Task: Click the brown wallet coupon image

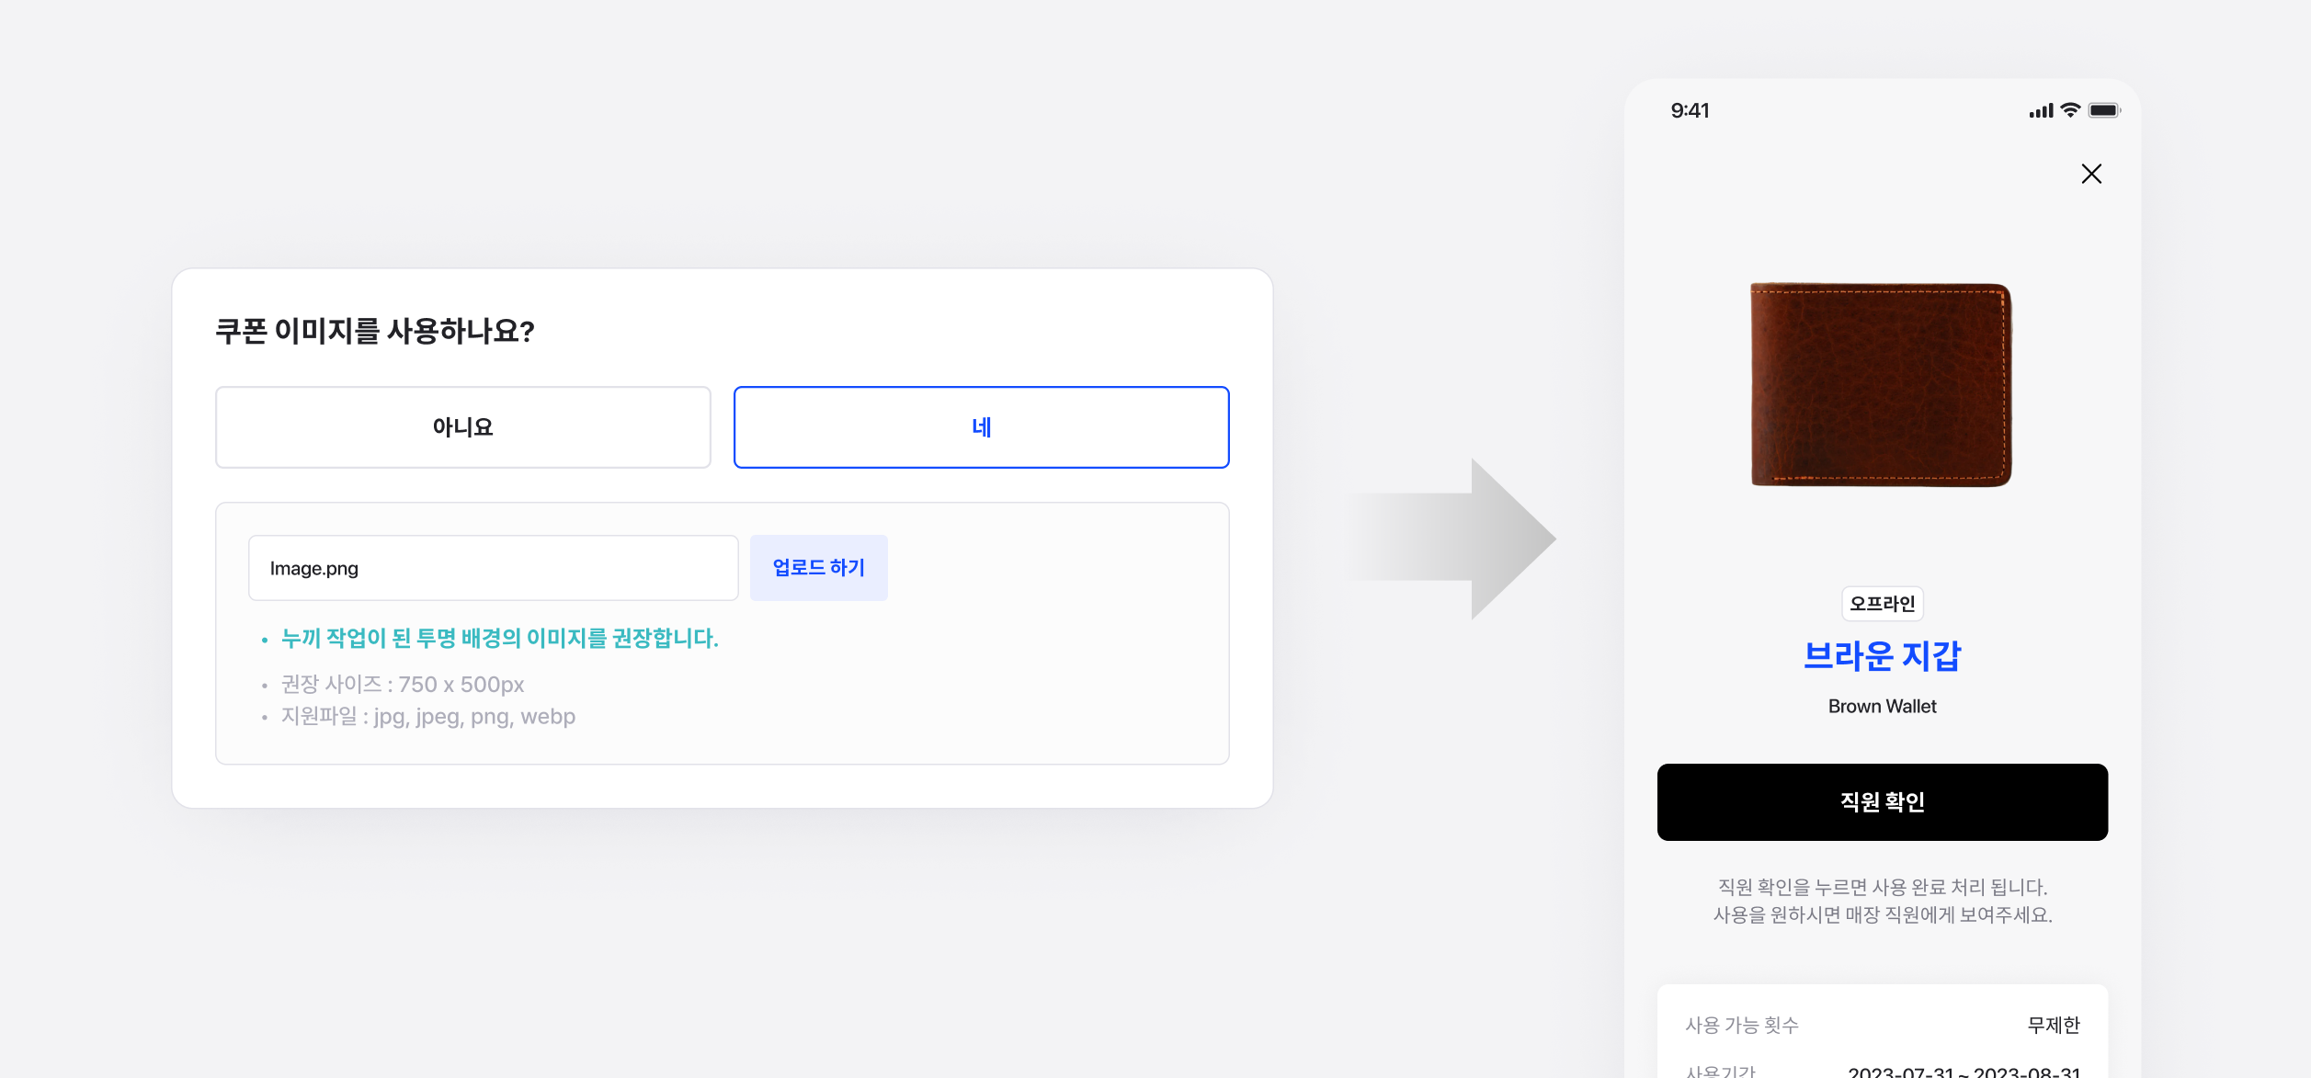Action: coord(1882,384)
